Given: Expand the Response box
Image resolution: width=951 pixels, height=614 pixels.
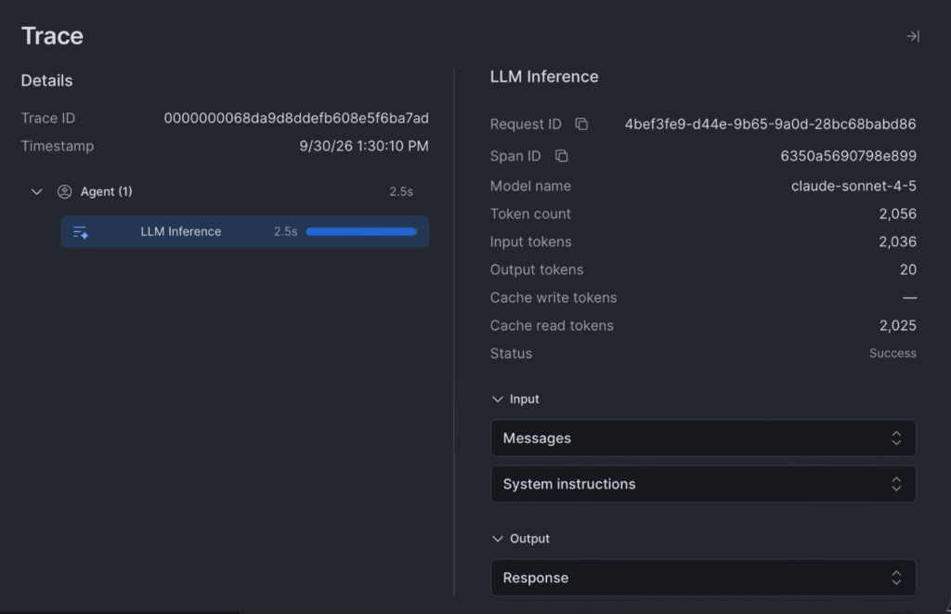Looking at the screenshot, I should point(703,578).
